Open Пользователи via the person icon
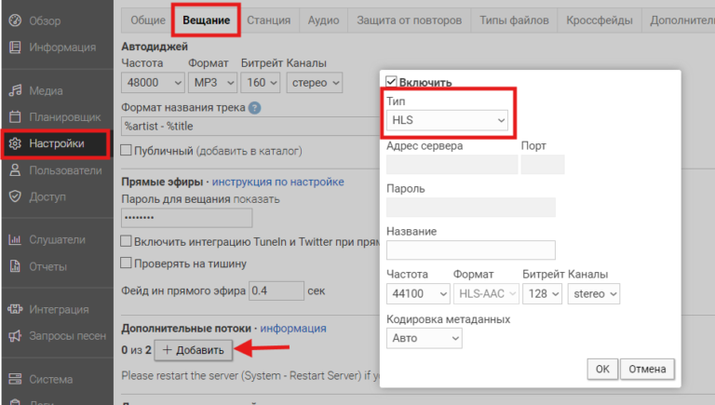715x405 pixels. (x=15, y=170)
